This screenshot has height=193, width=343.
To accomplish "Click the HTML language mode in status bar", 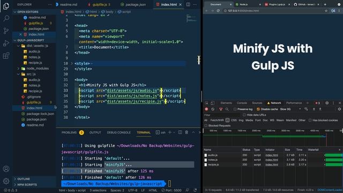I will pos(153,190).
